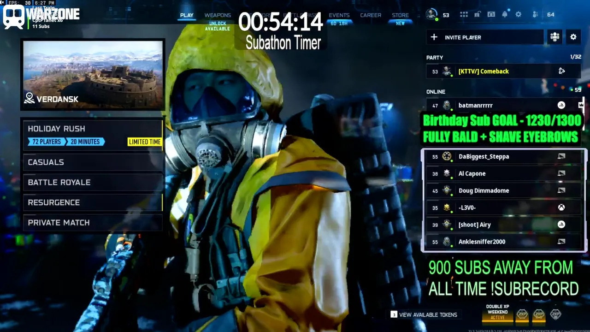
Task: Open the STORE tab
Action: coord(400,15)
